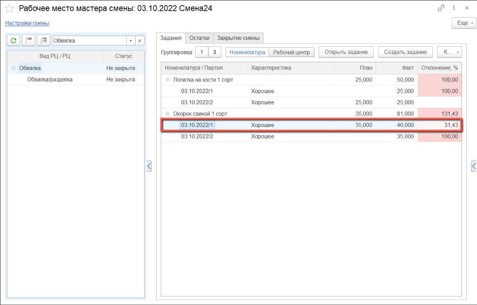Click the Создать задание button

405,52
